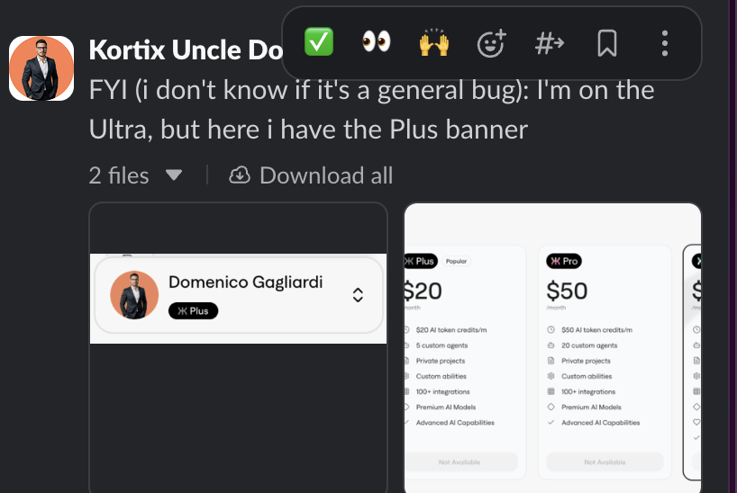Save message with the bookmark icon
Image resolution: width=737 pixels, height=493 pixels.
click(x=607, y=42)
